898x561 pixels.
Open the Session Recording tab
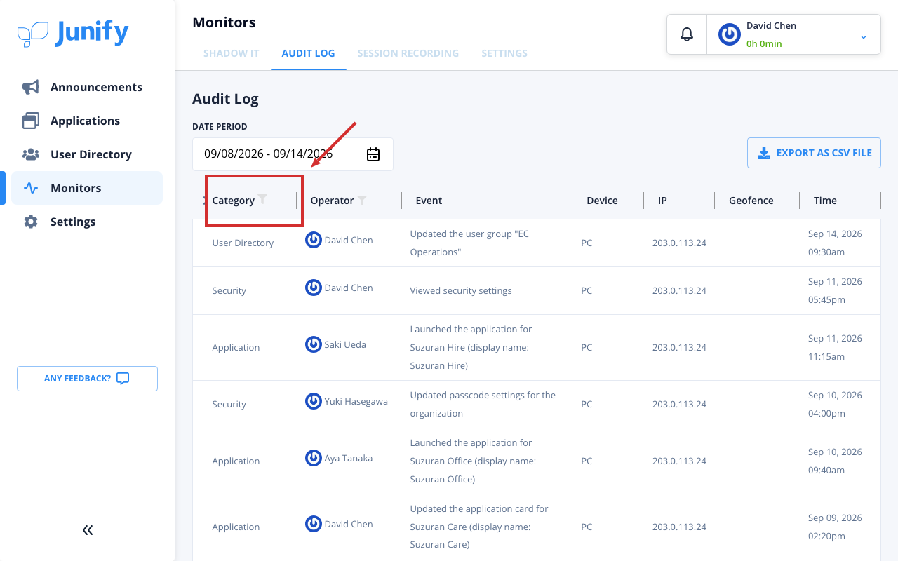coord(408,53)
